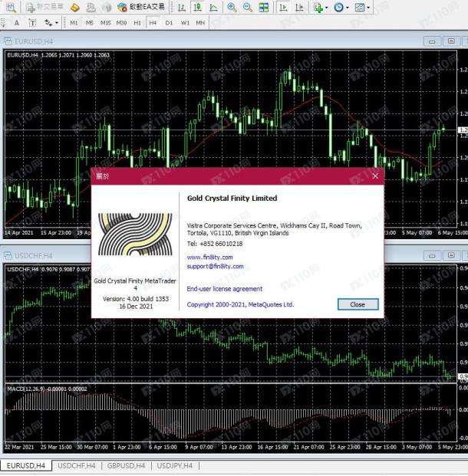Zoom in on the chart
The image size is (468, 476).
coord(232,8)
